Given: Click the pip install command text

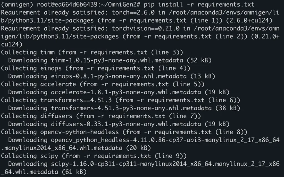Looking at the screenshot, I should (199, 4).
